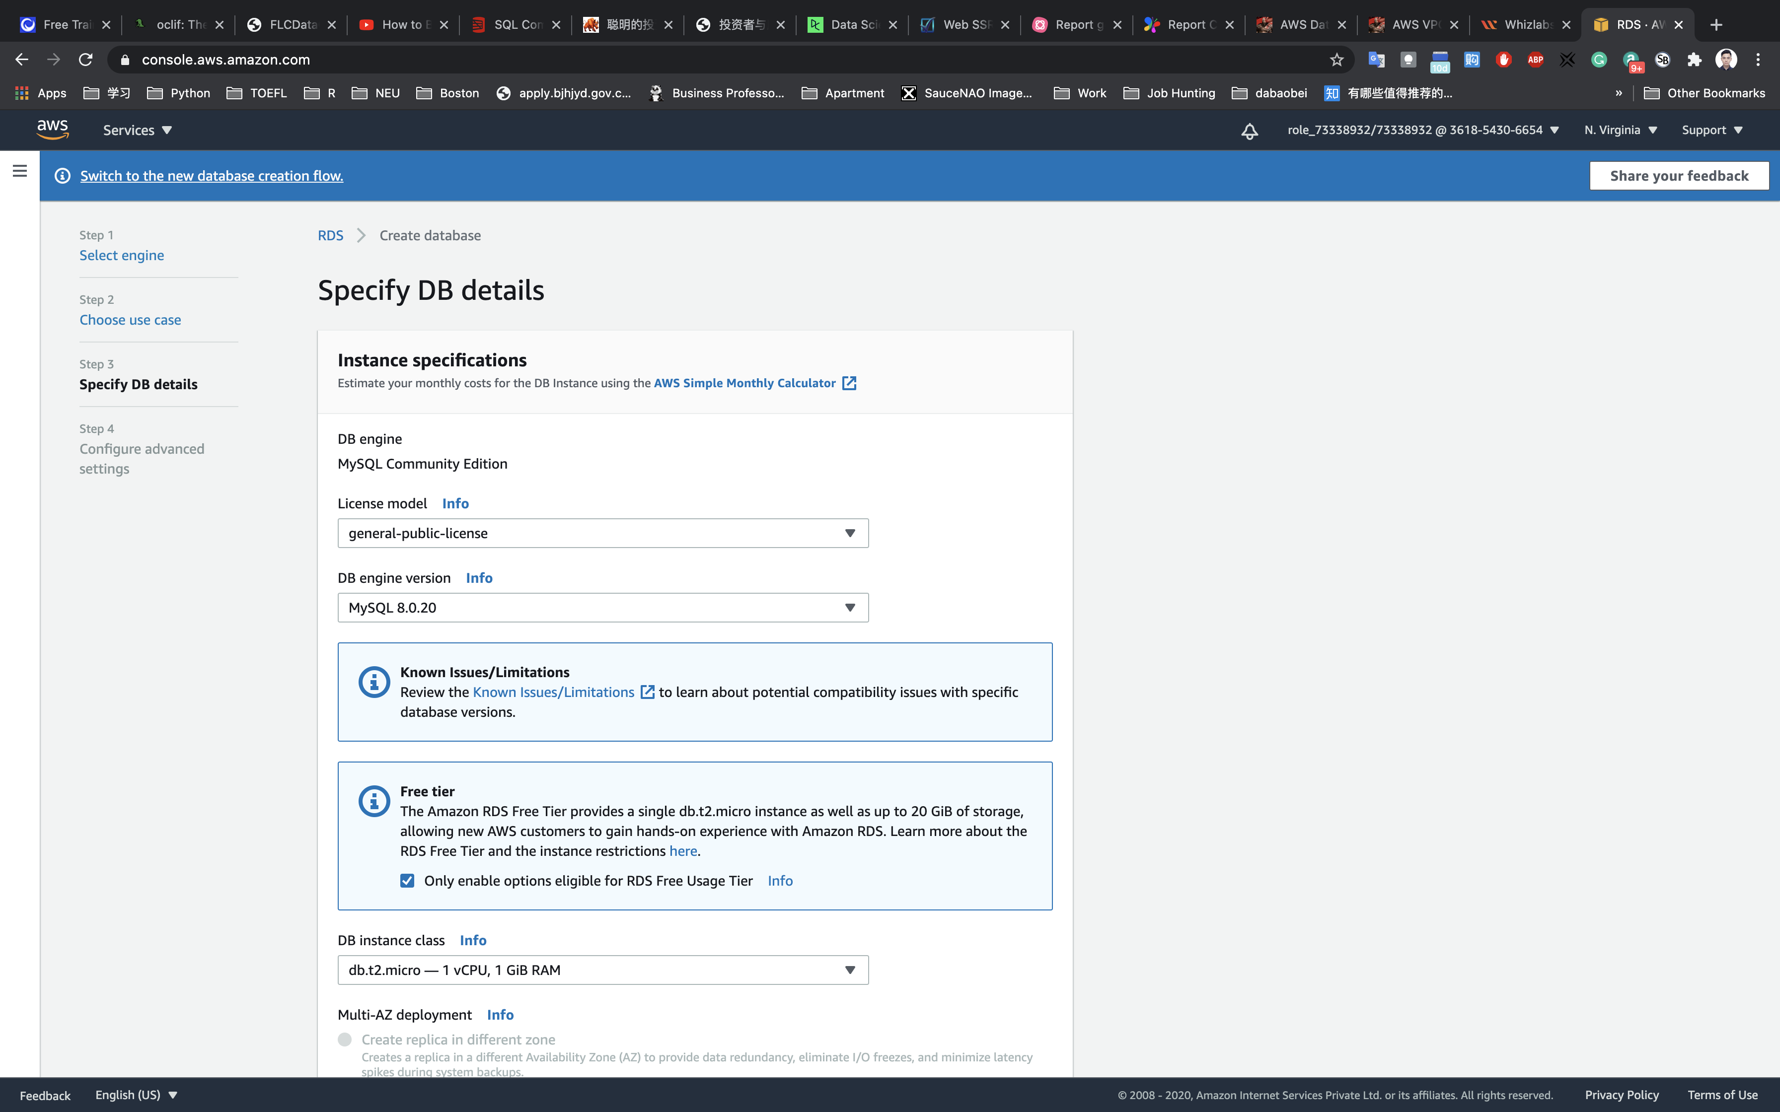Click the info icon in the blue banner
This screenshot has height=1112, width=1780.
click(x=63, y=176)
